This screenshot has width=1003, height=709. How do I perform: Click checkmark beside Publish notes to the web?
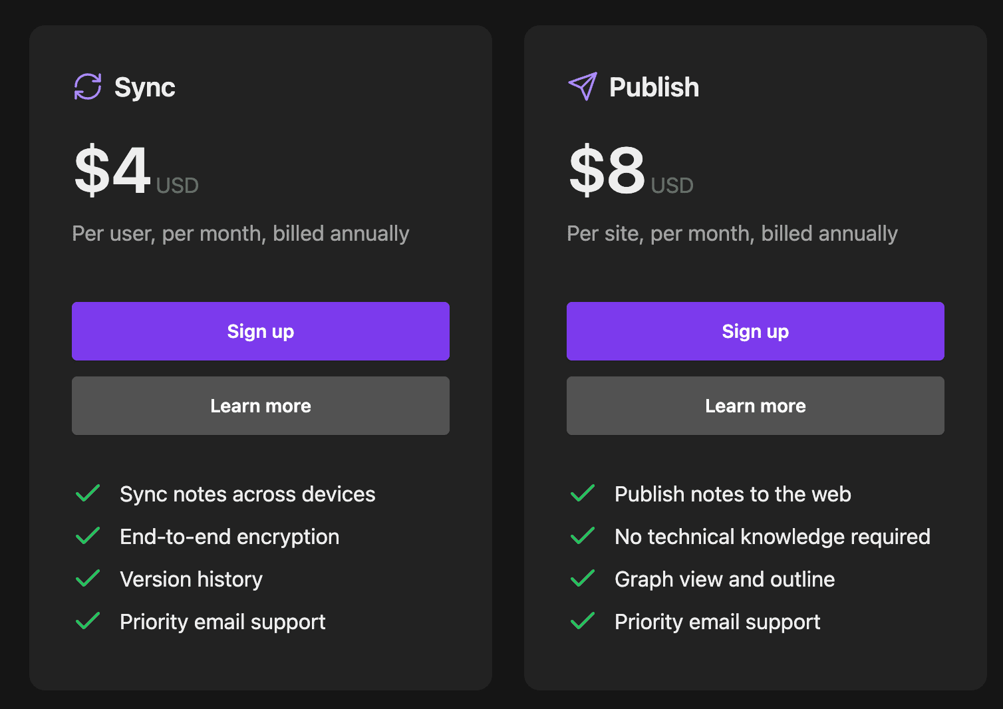pos(583,494)
